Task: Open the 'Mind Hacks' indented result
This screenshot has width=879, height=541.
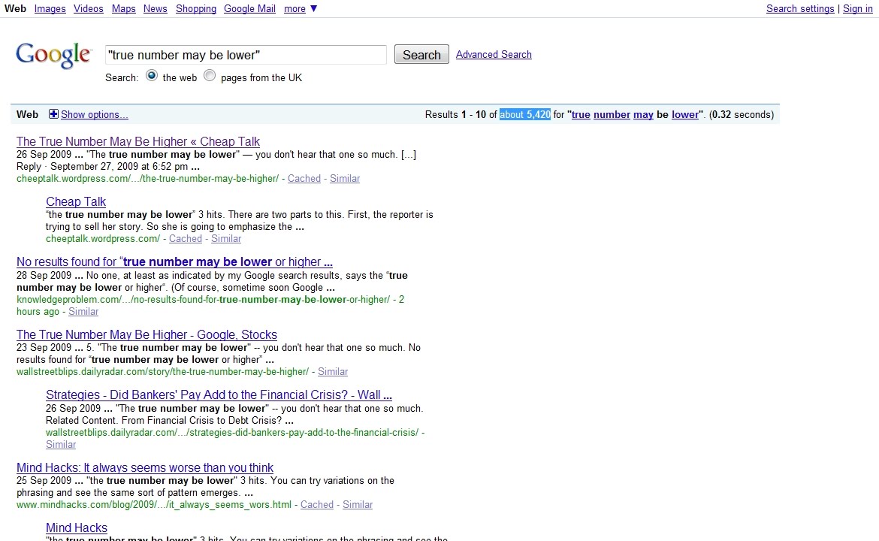Action: coord(76,527)
